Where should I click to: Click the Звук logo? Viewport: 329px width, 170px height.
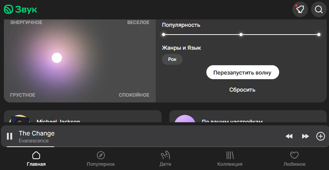(21, 9)
